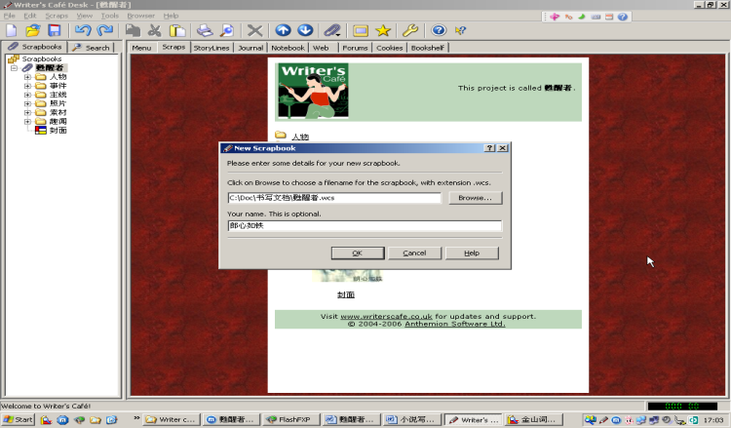Screen dimensions: 731x428
Task: Switch to the Notebook tab
Action: (x=288, y=48)
